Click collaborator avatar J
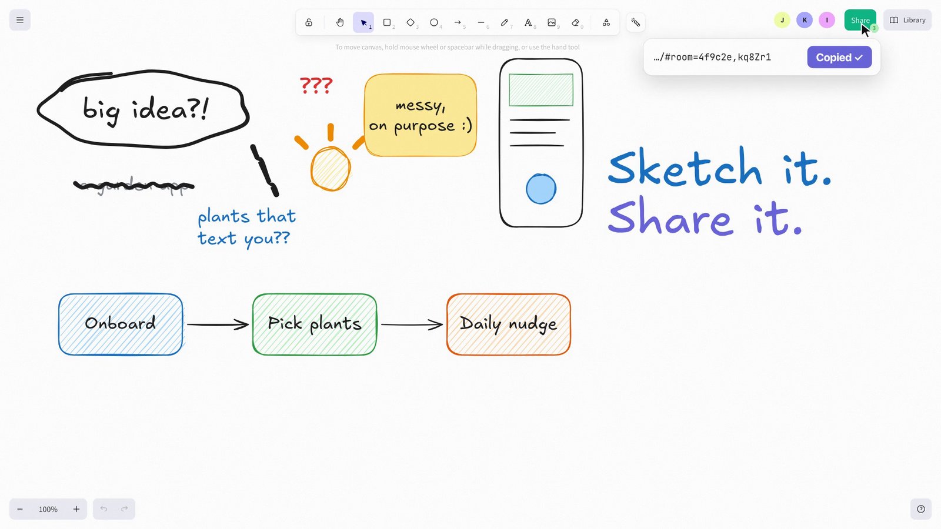 (782, 20)
